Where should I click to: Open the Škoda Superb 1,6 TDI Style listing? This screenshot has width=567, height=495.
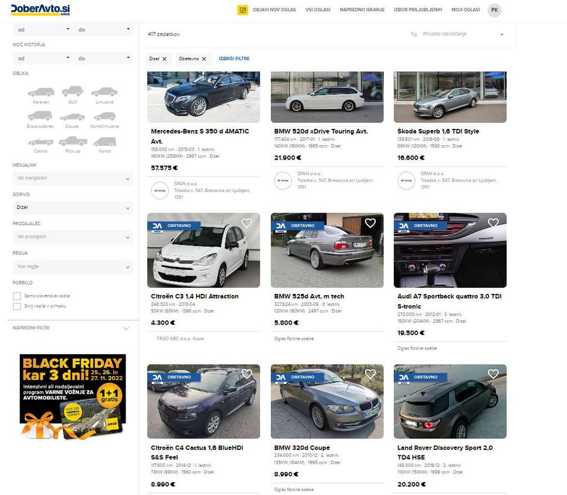[438, 131]
